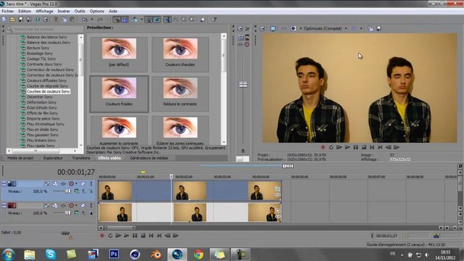Open the Outils menu
464x261 pixels.
(80, 11)
